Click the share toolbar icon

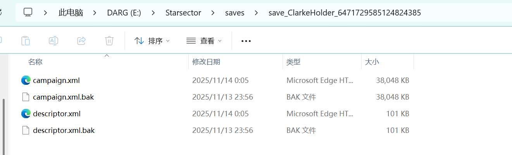(81, 41)
